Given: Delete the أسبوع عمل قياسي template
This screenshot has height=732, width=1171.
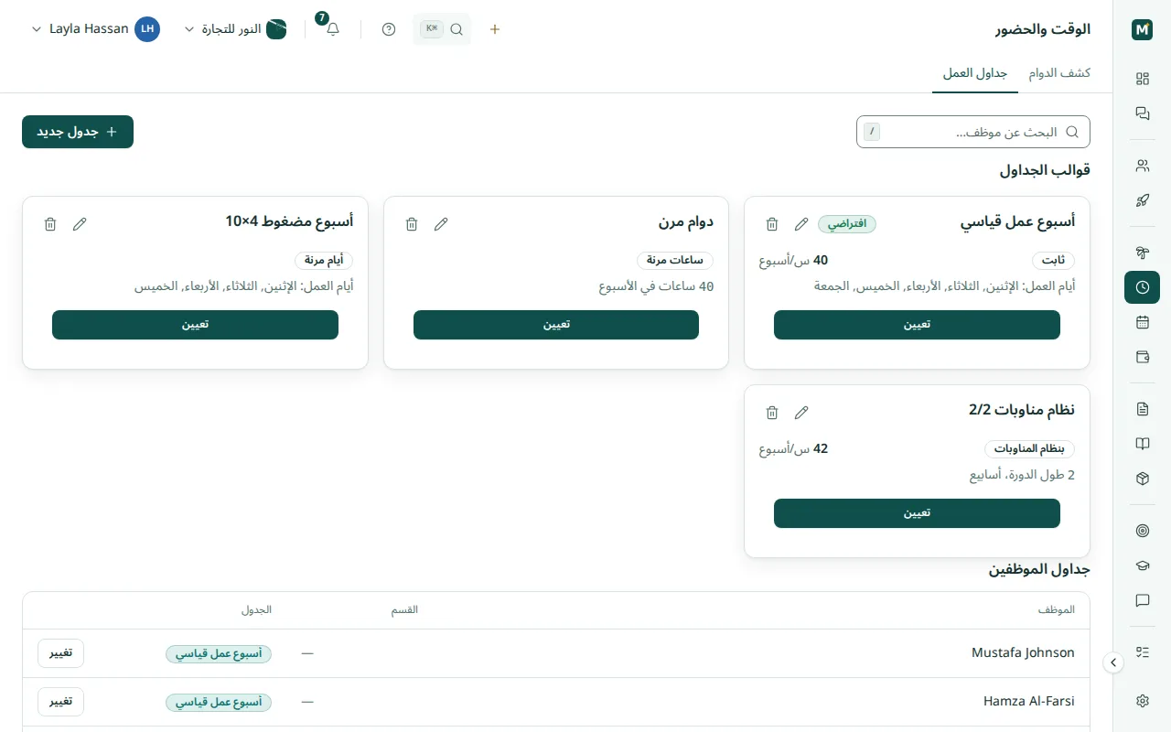Looking at the screenshot, I should (772, 224).
